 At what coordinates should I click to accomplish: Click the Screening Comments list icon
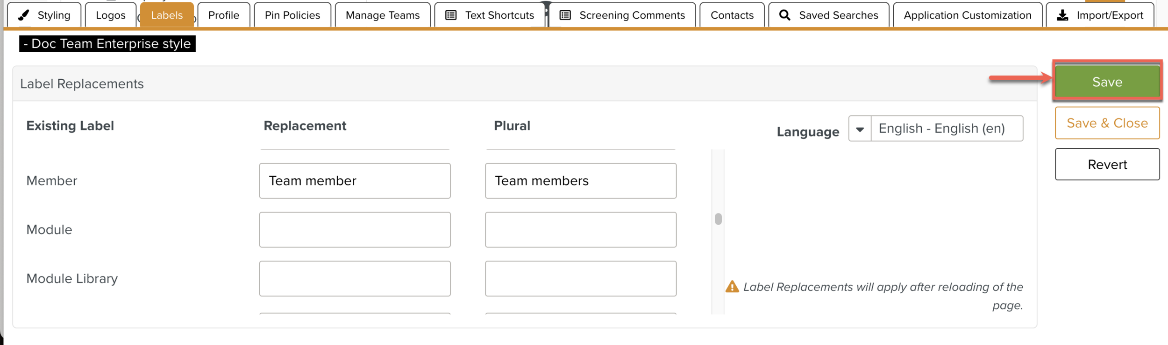tap(565, 15)
